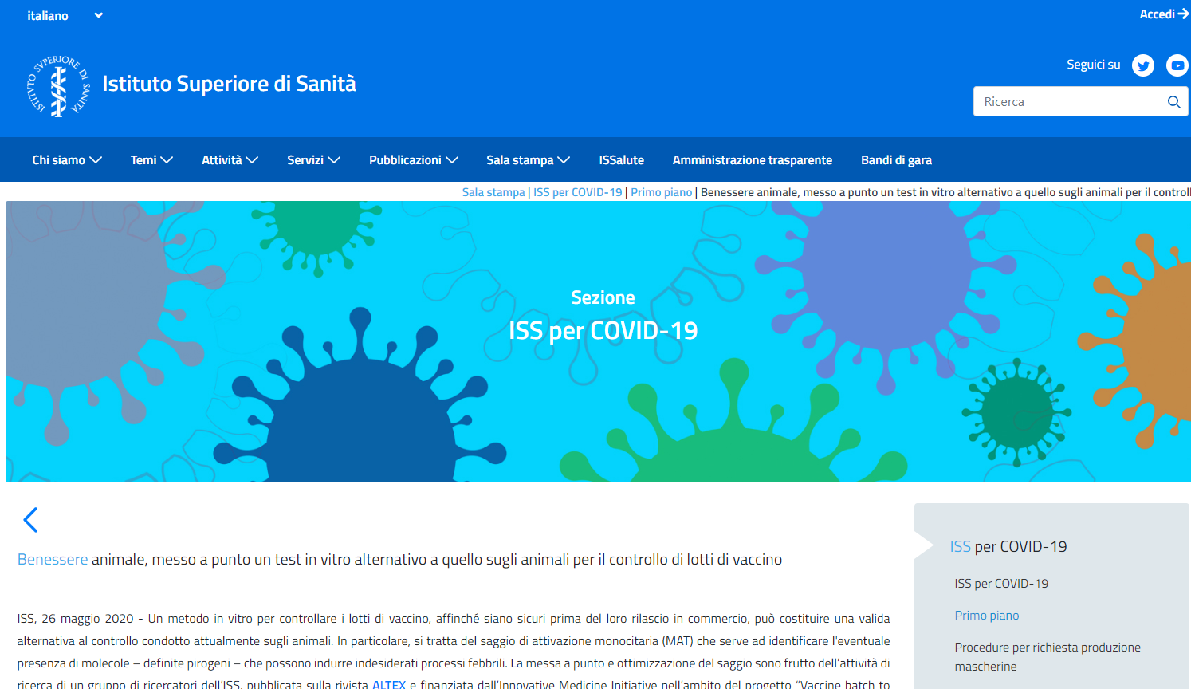
Task: Go to ISSalute in navigation bar
Action: [x=621, y=160]
